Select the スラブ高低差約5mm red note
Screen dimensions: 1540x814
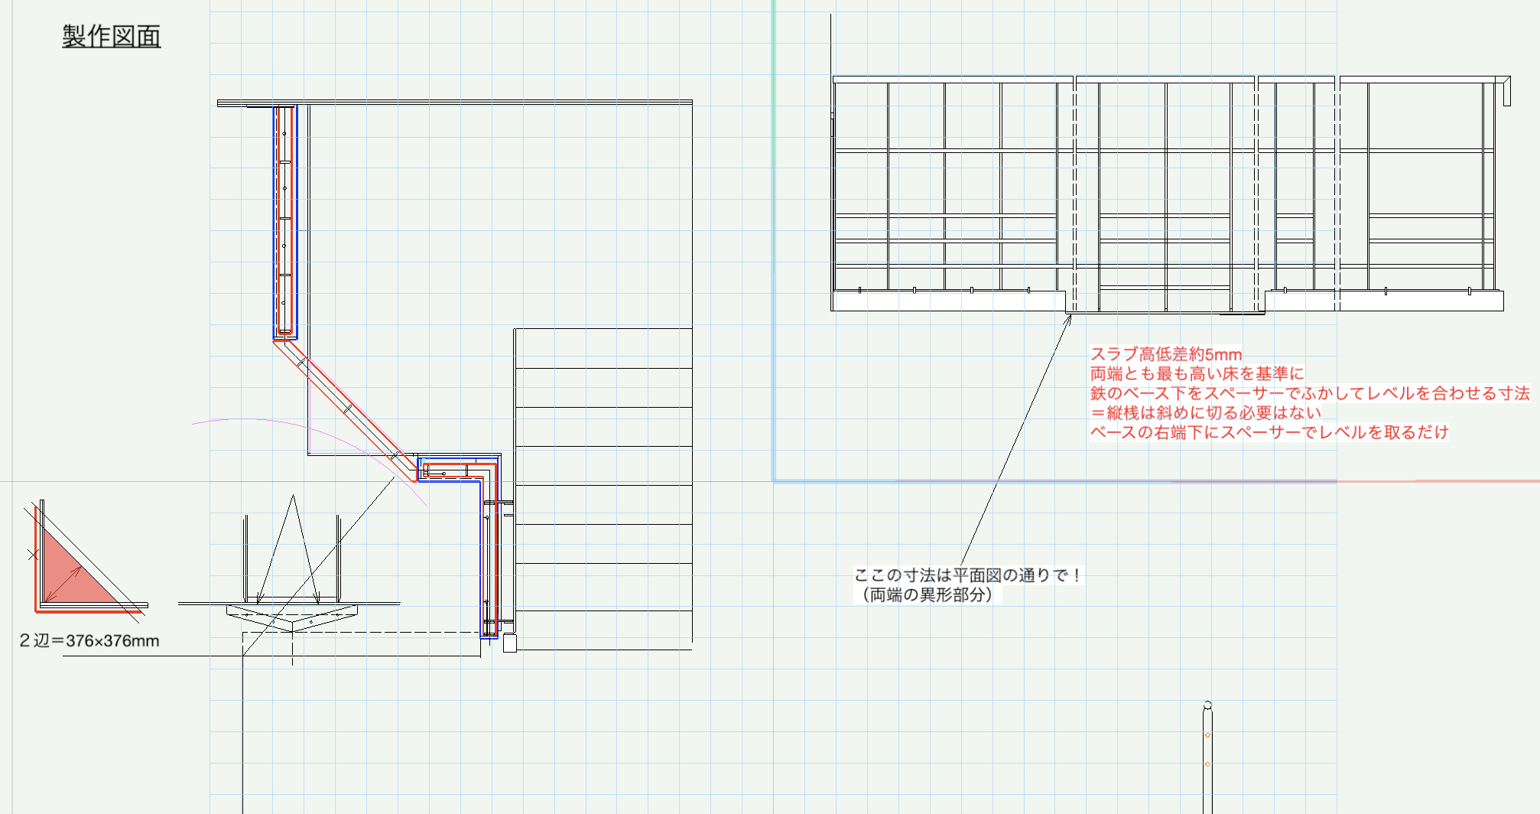click(1165, 354)
